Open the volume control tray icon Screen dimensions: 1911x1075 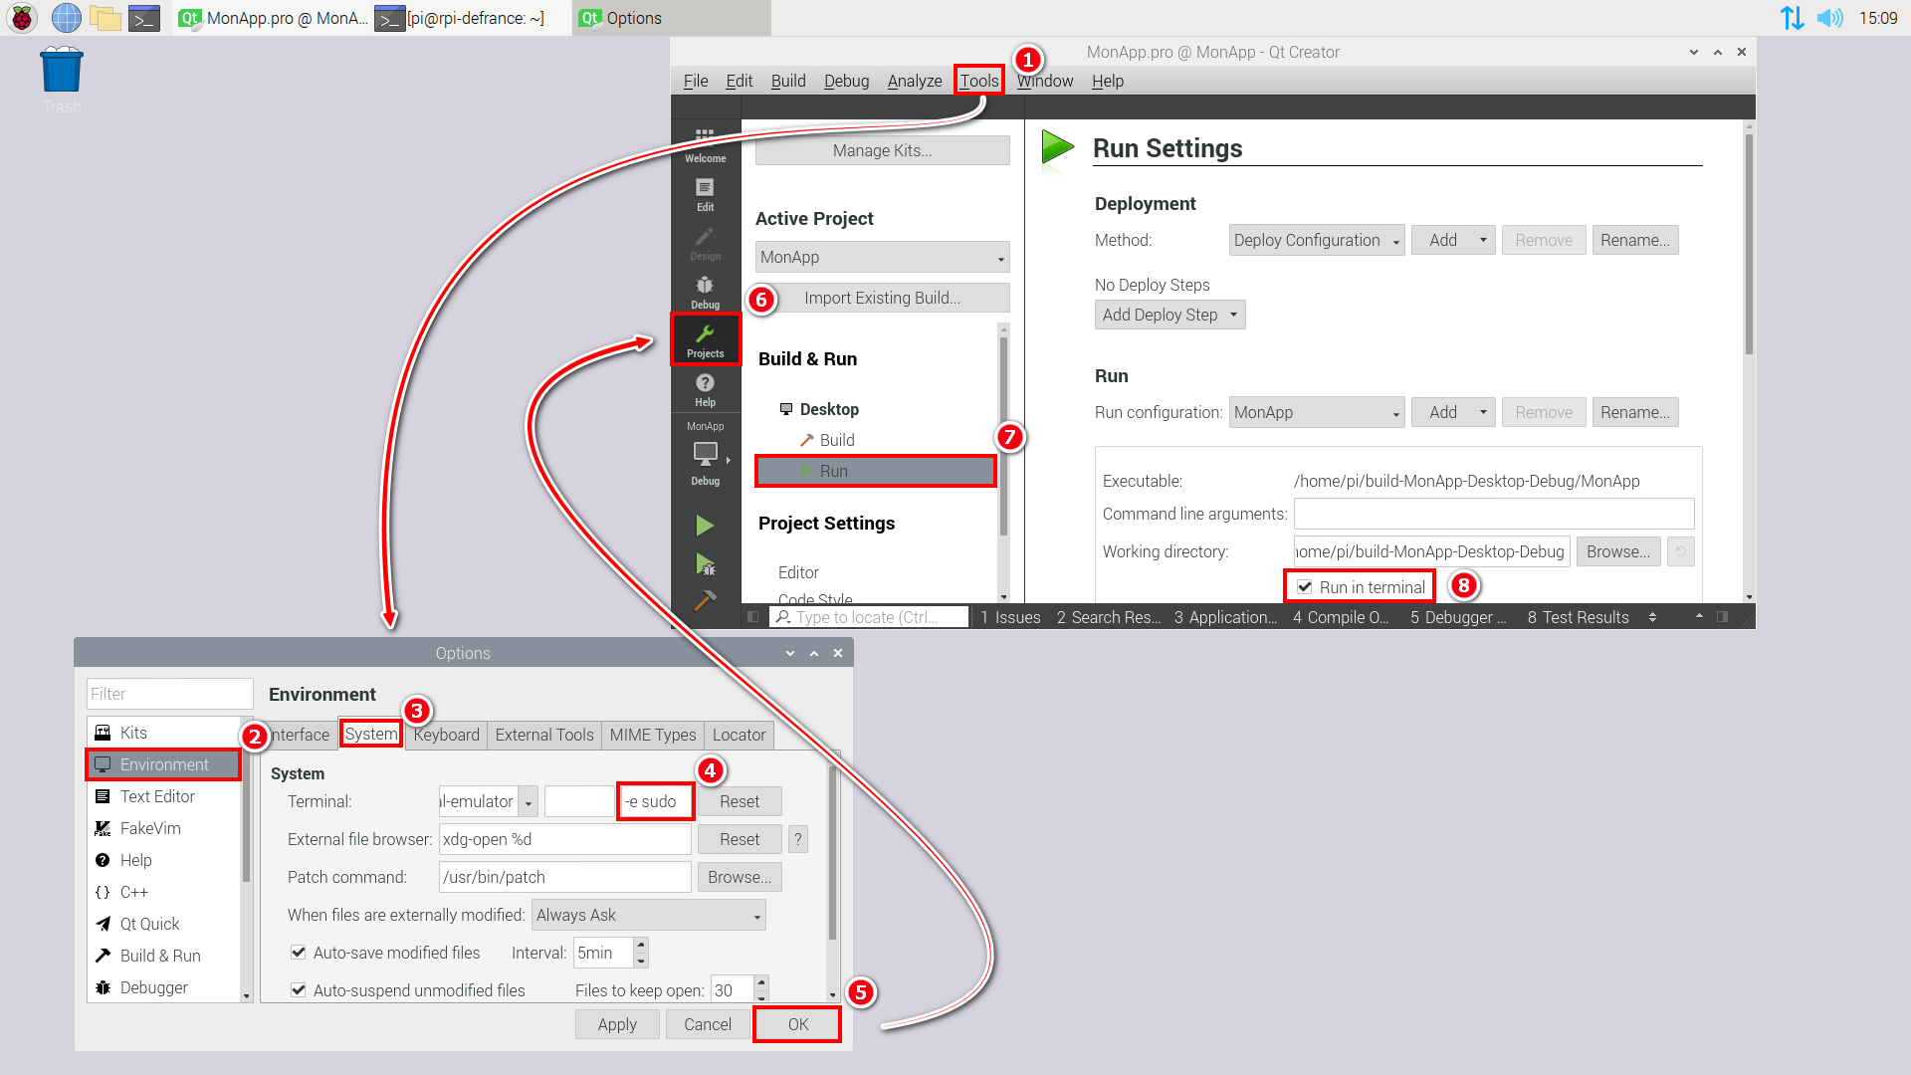tap(1829, 18)
